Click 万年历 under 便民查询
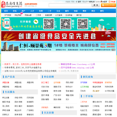 tap(83, 91)
